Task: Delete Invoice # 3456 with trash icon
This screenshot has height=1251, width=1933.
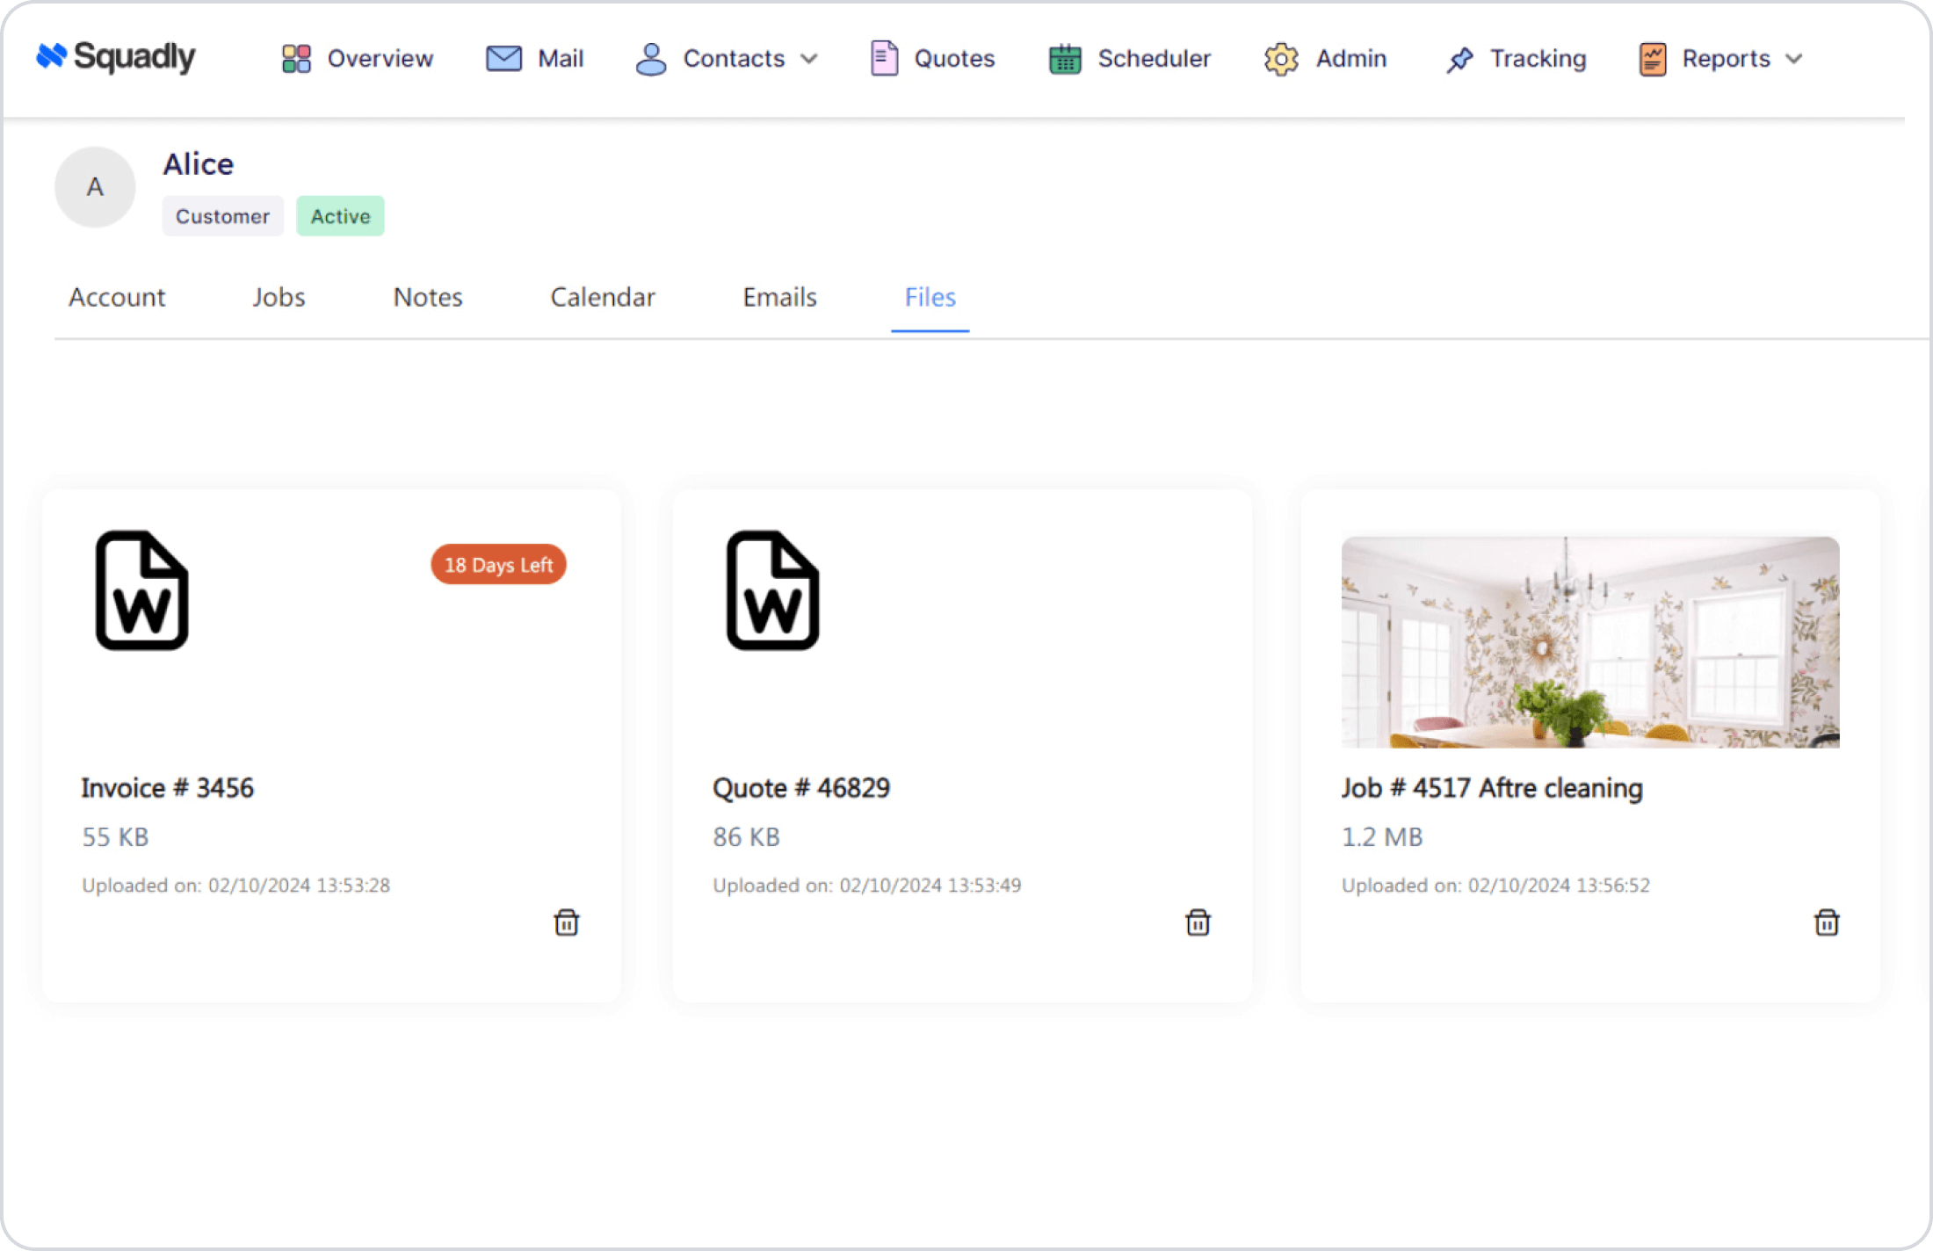Action: click(567, 922)
